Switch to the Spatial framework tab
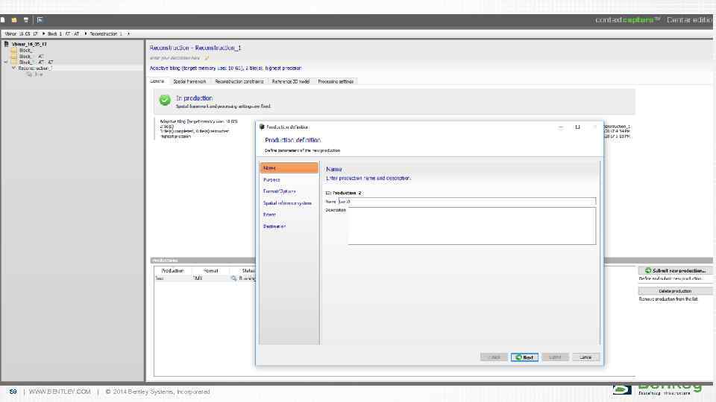 189,82
